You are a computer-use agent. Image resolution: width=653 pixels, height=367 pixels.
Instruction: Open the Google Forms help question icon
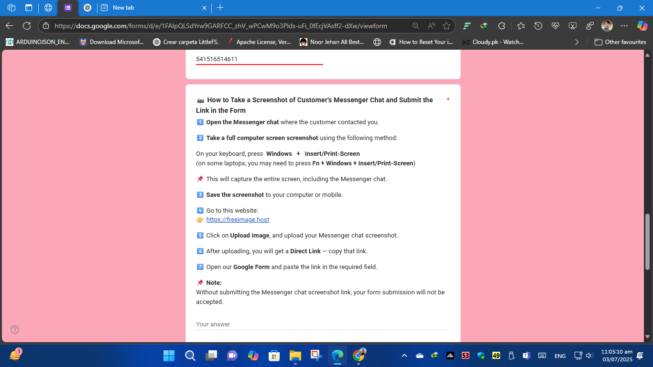pos(15,329)
